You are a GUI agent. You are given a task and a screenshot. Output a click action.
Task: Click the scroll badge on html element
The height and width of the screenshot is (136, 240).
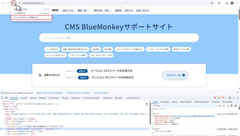(57, 104)
